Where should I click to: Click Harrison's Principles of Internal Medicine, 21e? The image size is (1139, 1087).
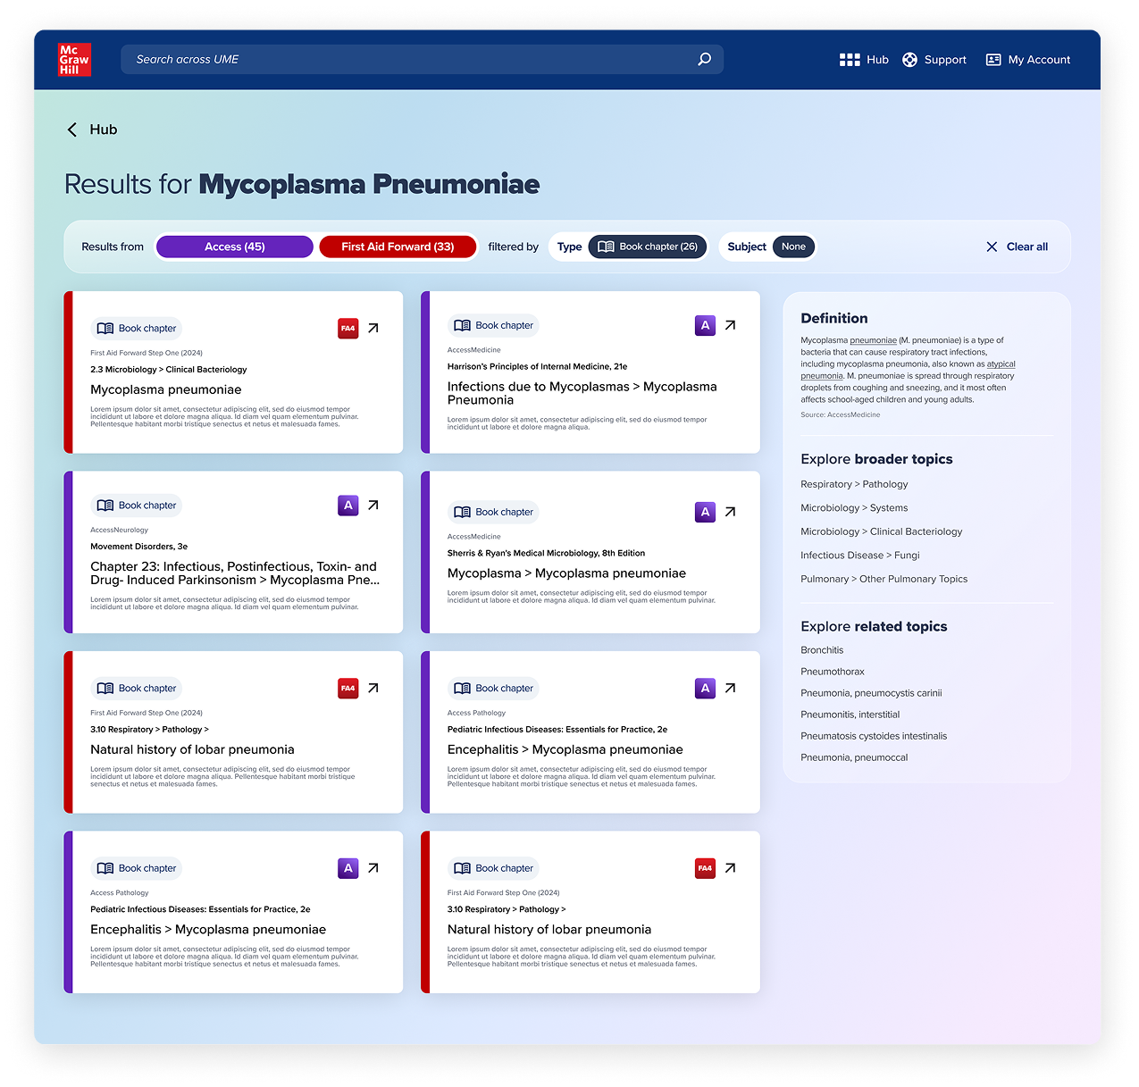[537, 366]
